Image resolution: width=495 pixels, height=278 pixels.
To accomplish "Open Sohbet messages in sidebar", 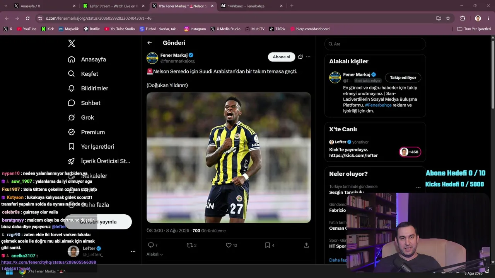I will 84,103.
